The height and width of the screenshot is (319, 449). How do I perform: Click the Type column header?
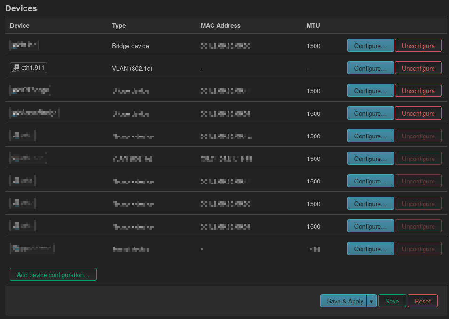(118, 25)
